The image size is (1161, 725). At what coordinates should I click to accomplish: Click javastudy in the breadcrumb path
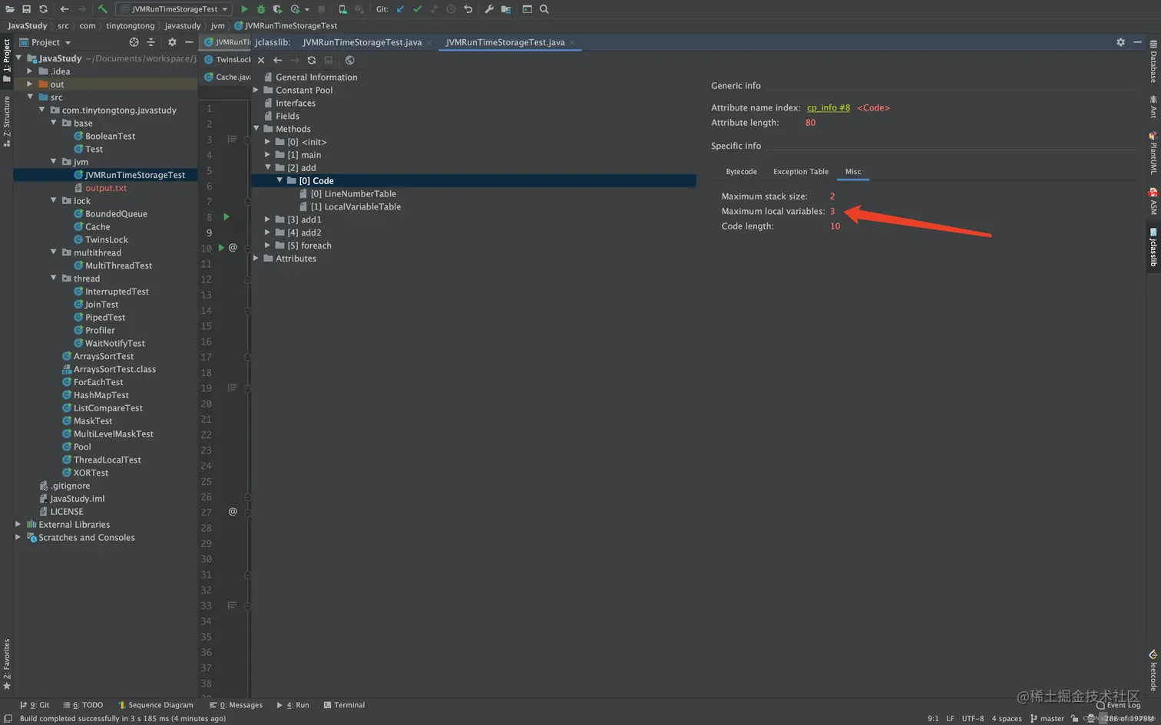[183, 26]
